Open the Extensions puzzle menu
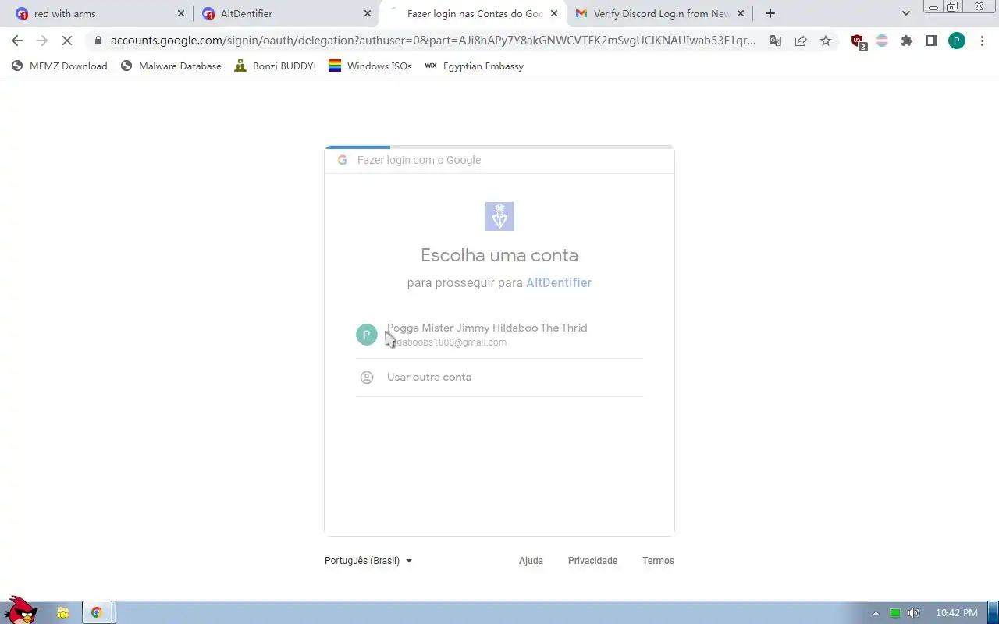This screenshot has width=999, height=624. point(907,41)
